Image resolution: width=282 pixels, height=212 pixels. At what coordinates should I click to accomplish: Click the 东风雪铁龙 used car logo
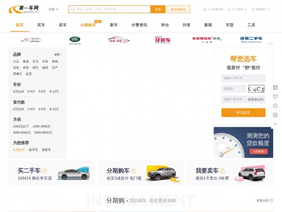coord(207,40)
